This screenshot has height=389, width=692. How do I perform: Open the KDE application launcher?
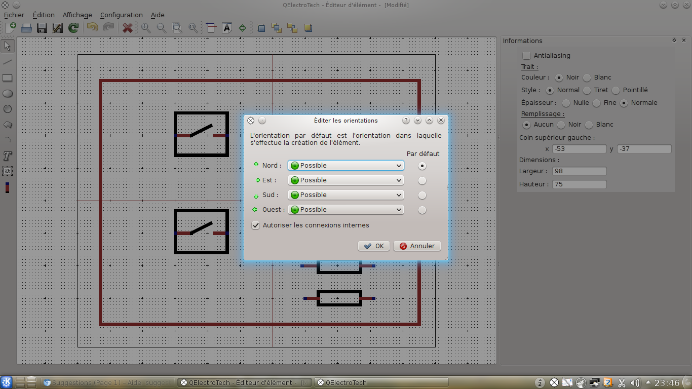(7, 382)
